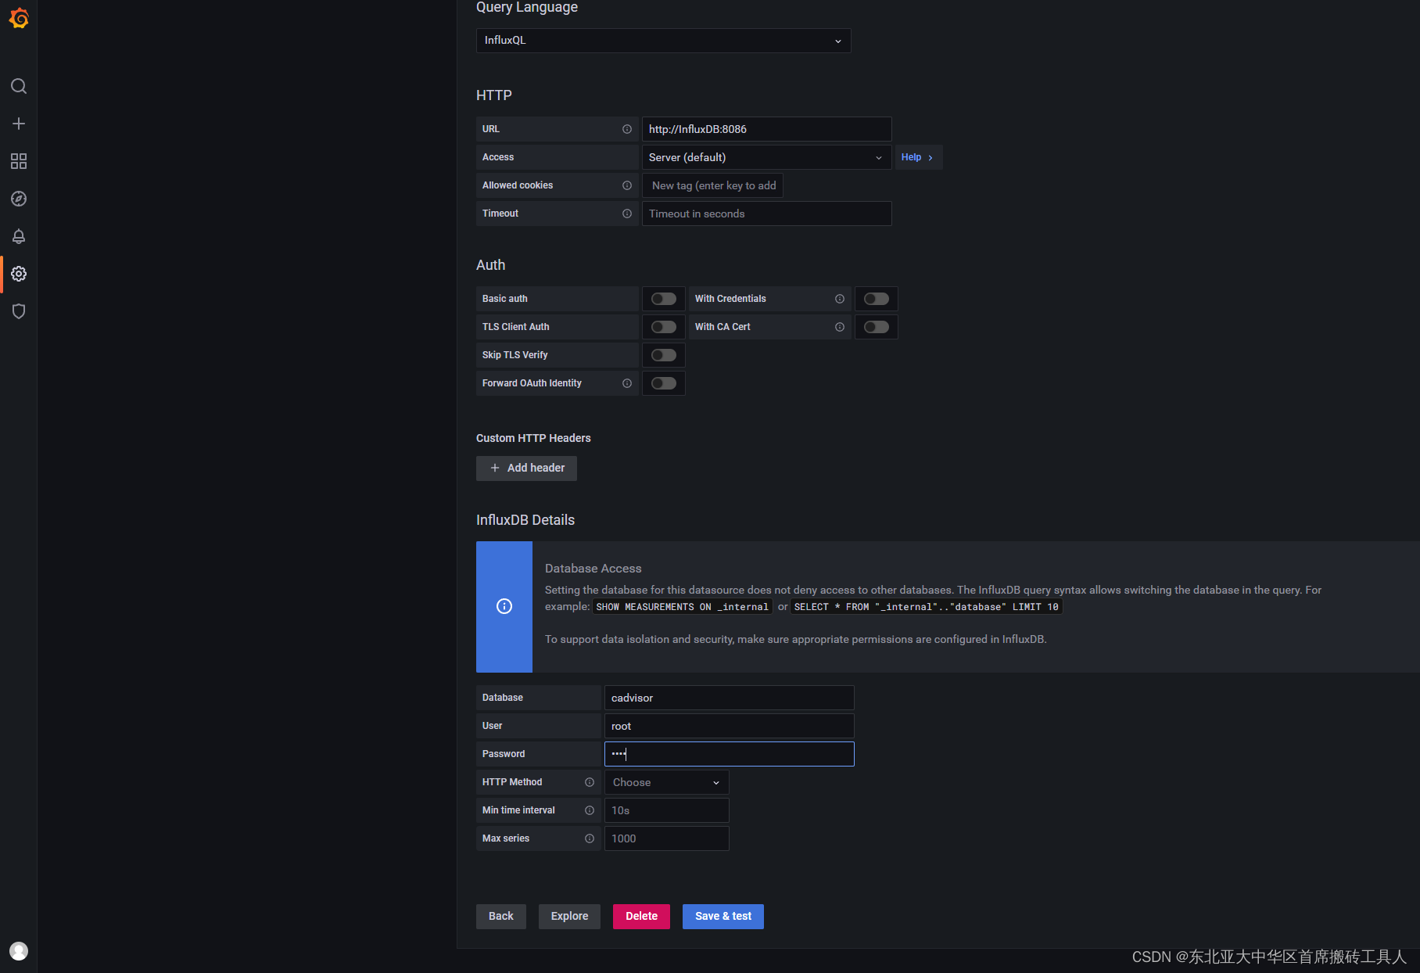Show the With Credentials info icon

point(840,299)
